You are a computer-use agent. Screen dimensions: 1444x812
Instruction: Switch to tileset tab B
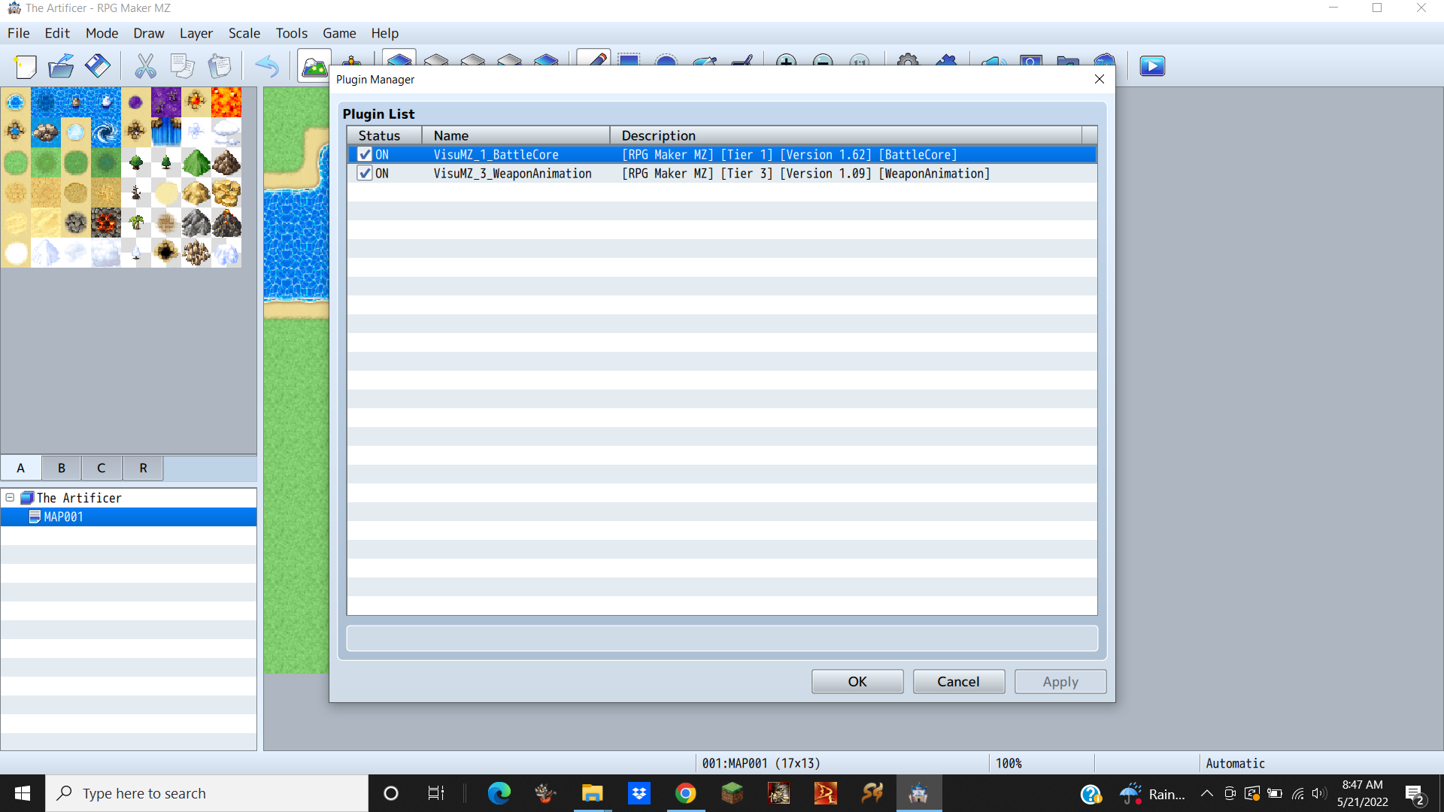click(62, 468)
